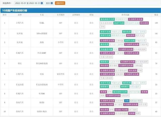Click 制动系统 tag in the 宋Pro新能源 row

point(131,35)
